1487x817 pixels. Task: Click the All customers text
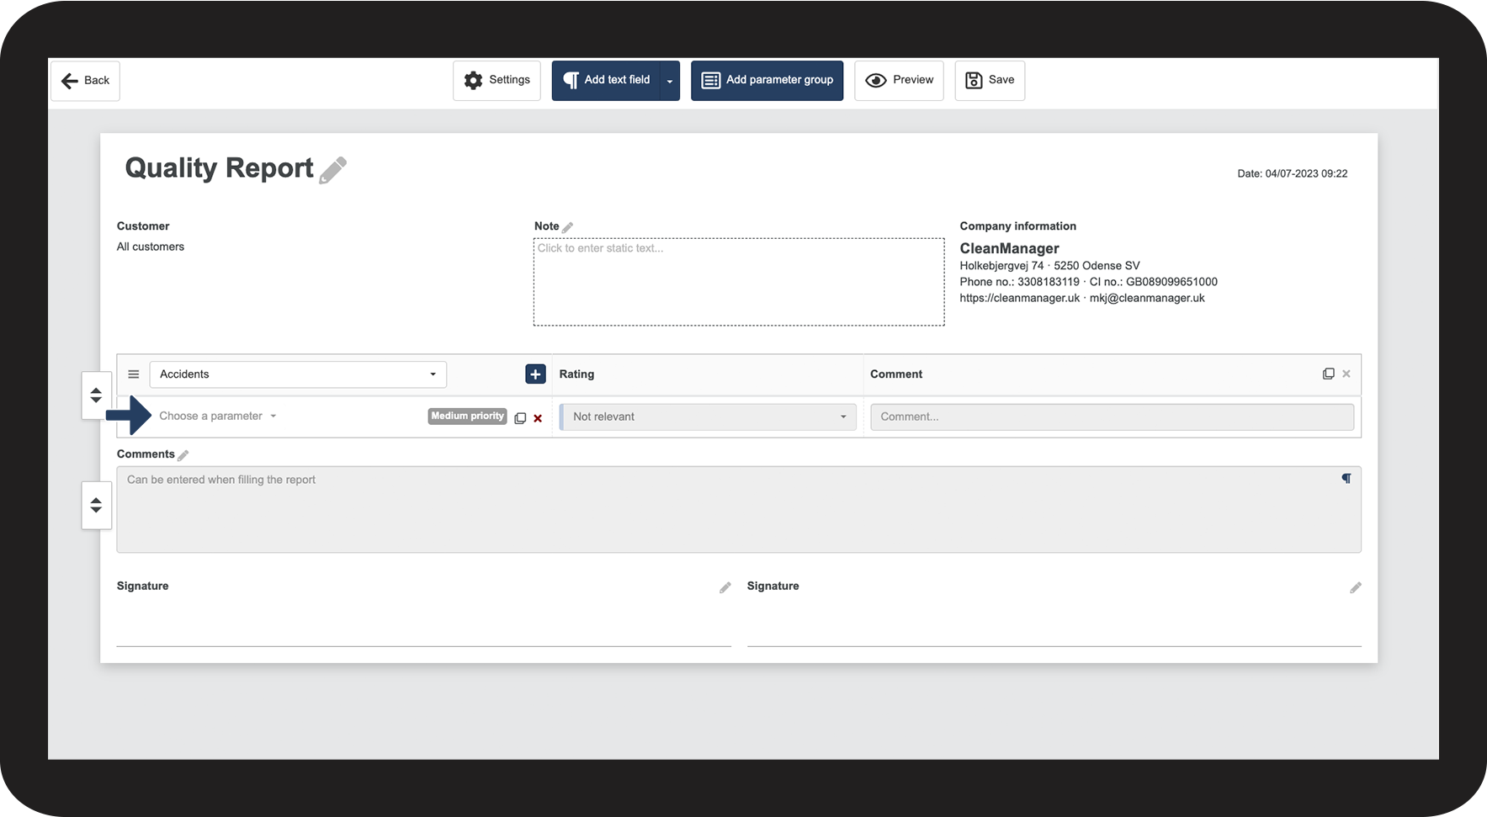click(151, 247)
